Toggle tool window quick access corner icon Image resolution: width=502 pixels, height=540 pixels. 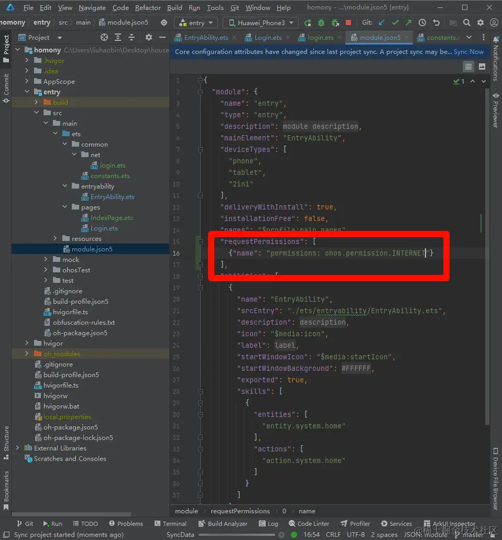pos(6,534)
